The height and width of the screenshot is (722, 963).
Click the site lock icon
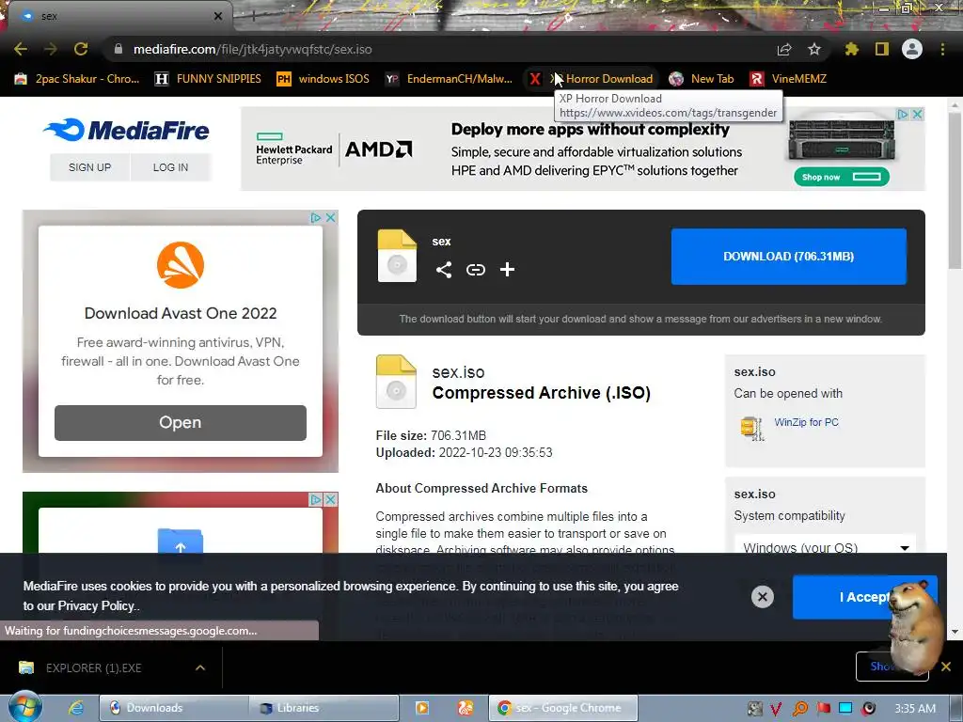[x=118, y=49]
